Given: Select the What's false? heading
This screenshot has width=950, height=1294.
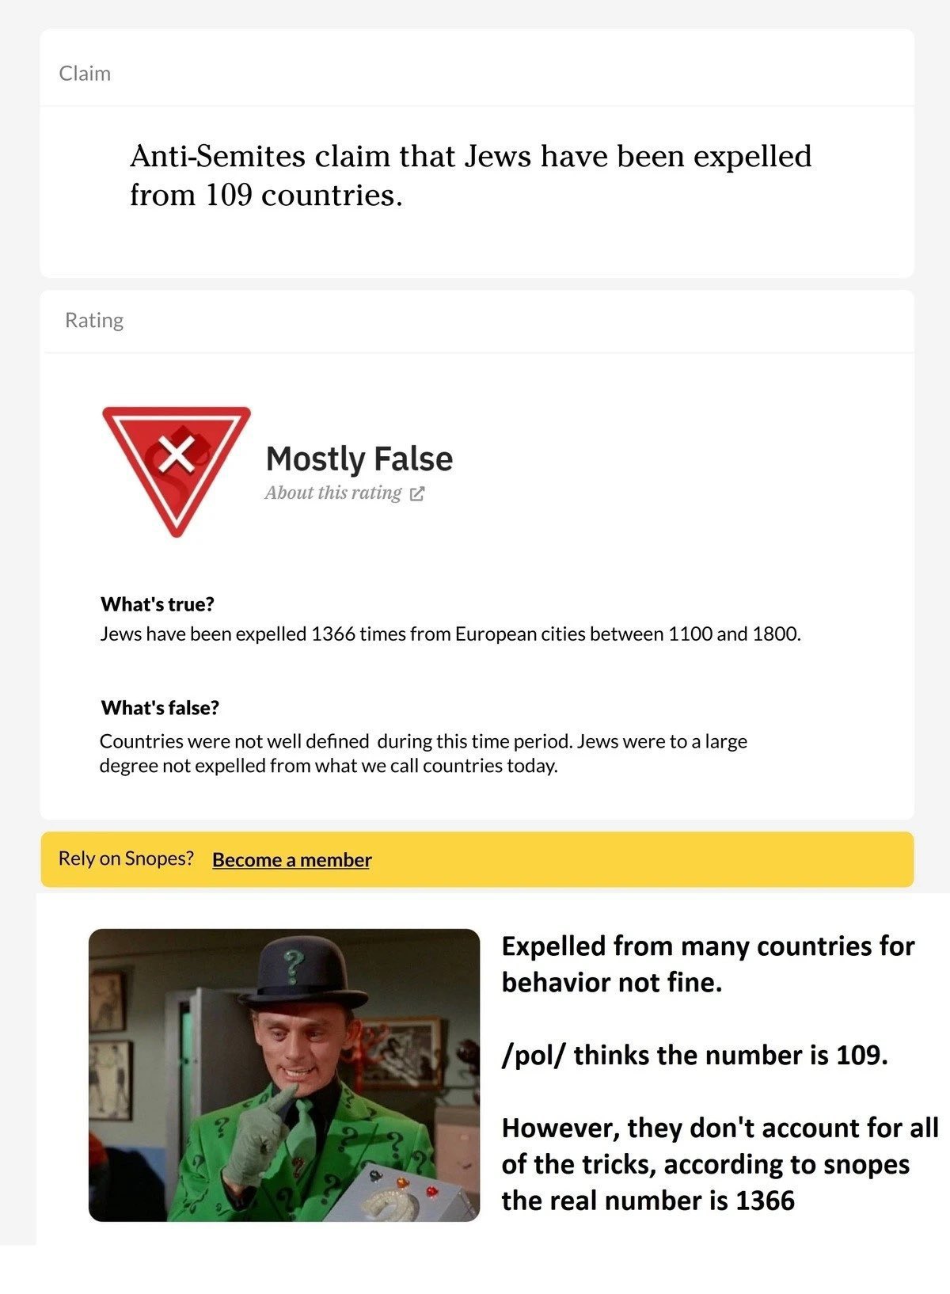Looking at the screenshot, I should (160, 707).
